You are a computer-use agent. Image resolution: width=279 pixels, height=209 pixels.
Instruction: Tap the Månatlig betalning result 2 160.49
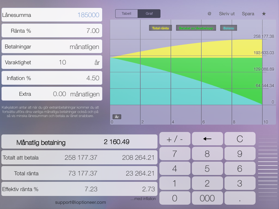pos(117,142)
